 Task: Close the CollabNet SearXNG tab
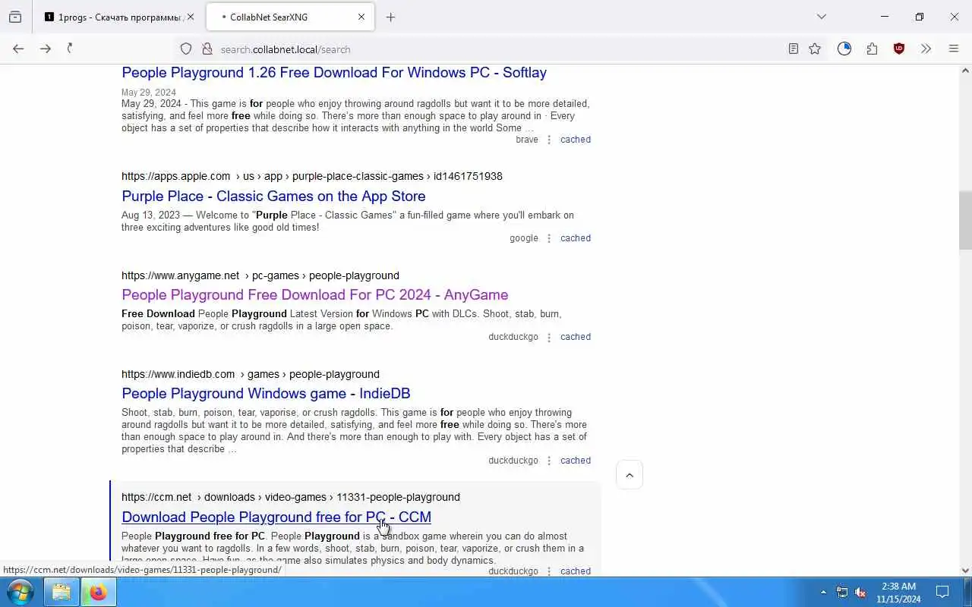pos(361,17)
